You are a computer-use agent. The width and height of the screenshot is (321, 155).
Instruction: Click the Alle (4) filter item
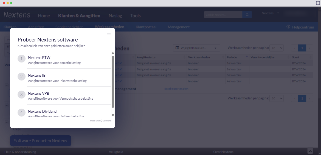pyautogui.click(x=17, y=129)
